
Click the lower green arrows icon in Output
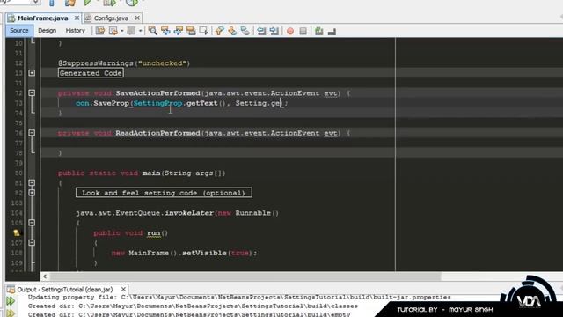[11, 313]
